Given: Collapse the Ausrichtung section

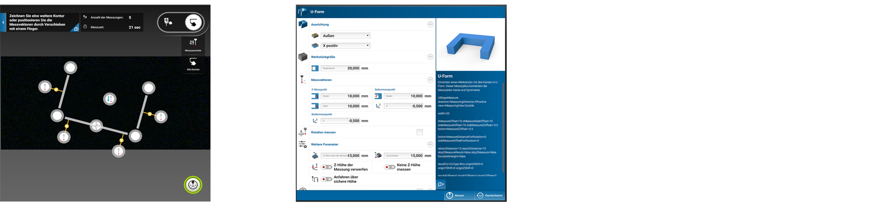Looking at the screenshot, I should [x=430, y=24].
